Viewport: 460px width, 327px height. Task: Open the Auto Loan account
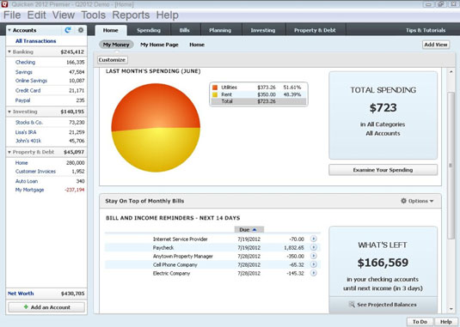click(27, 181)
